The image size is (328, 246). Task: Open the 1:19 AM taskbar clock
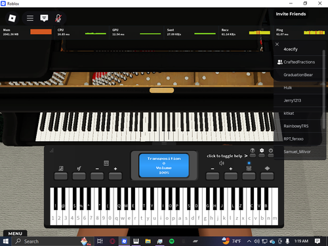(301, 241)
